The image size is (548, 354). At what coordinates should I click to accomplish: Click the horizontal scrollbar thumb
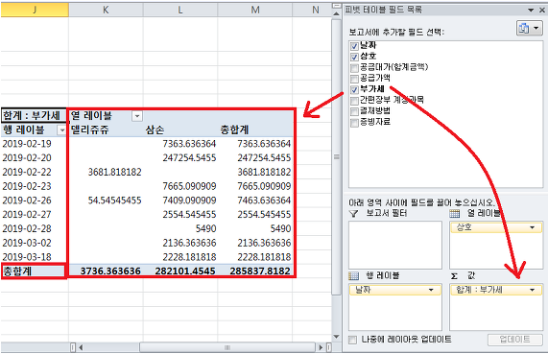227,347
